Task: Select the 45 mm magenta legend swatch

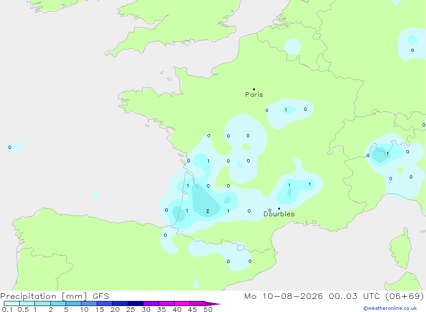Action: point(197,303)
